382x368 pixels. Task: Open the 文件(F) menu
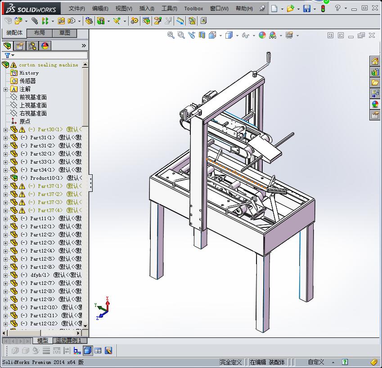tap(77, 9)
